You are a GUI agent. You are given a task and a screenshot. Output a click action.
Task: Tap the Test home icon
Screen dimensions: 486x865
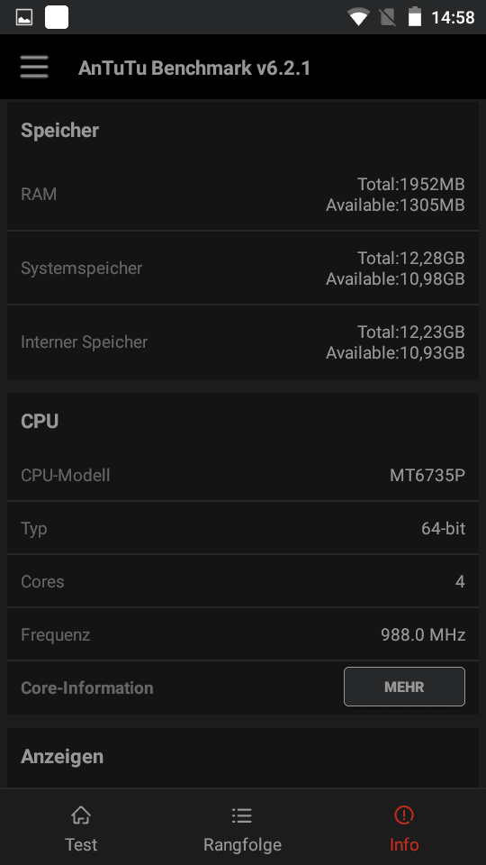[81, 815]
